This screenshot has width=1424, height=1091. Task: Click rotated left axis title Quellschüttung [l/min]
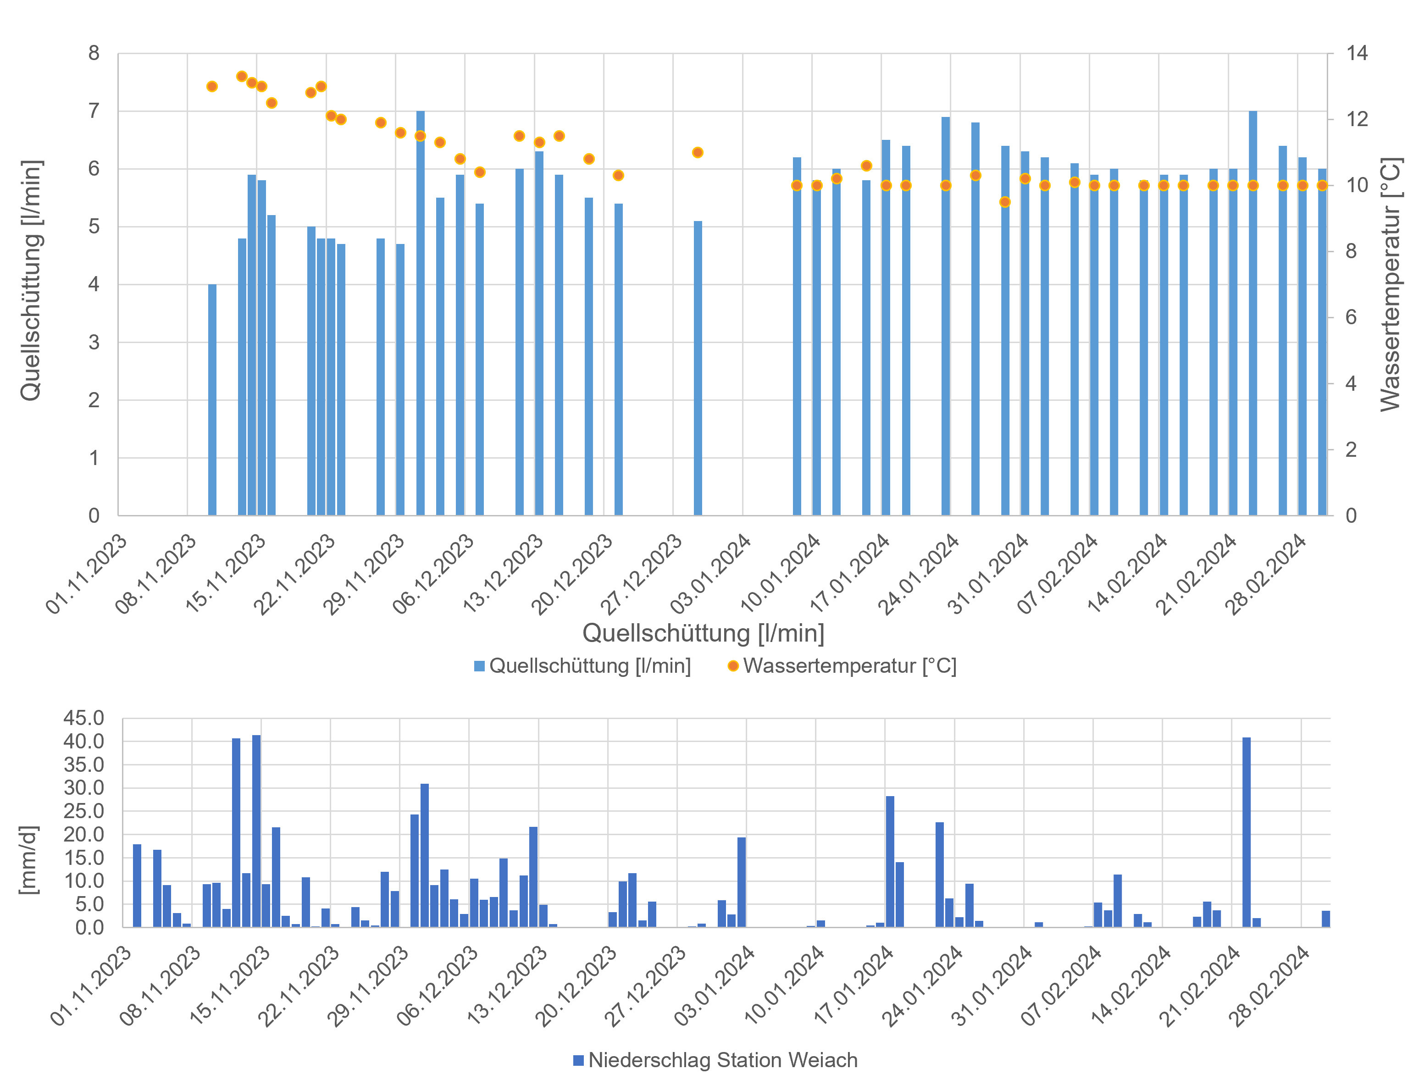point(31,281)
